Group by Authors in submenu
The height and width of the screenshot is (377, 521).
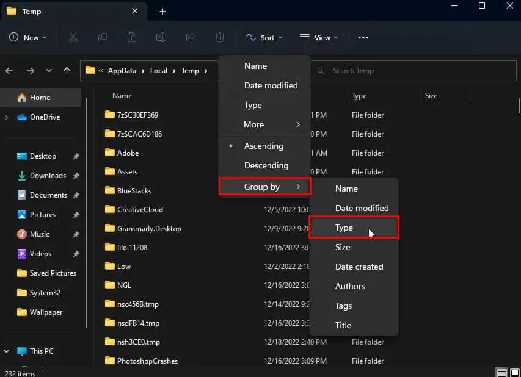point(354,286)
